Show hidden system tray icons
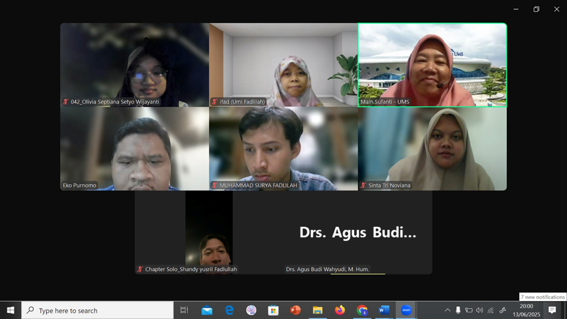The width and height of the screenshot is (567, 319). (448, 310)
